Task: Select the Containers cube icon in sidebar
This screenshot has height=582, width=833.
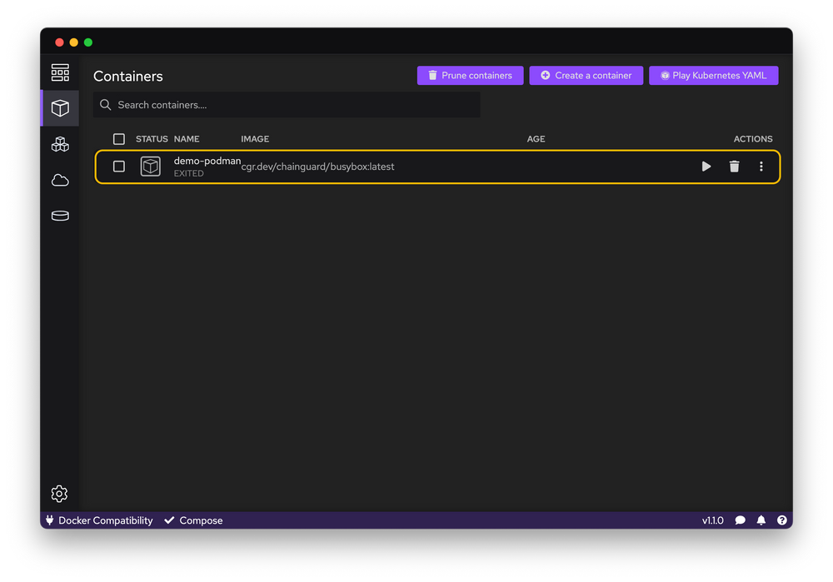Action: tap(59, 108)
